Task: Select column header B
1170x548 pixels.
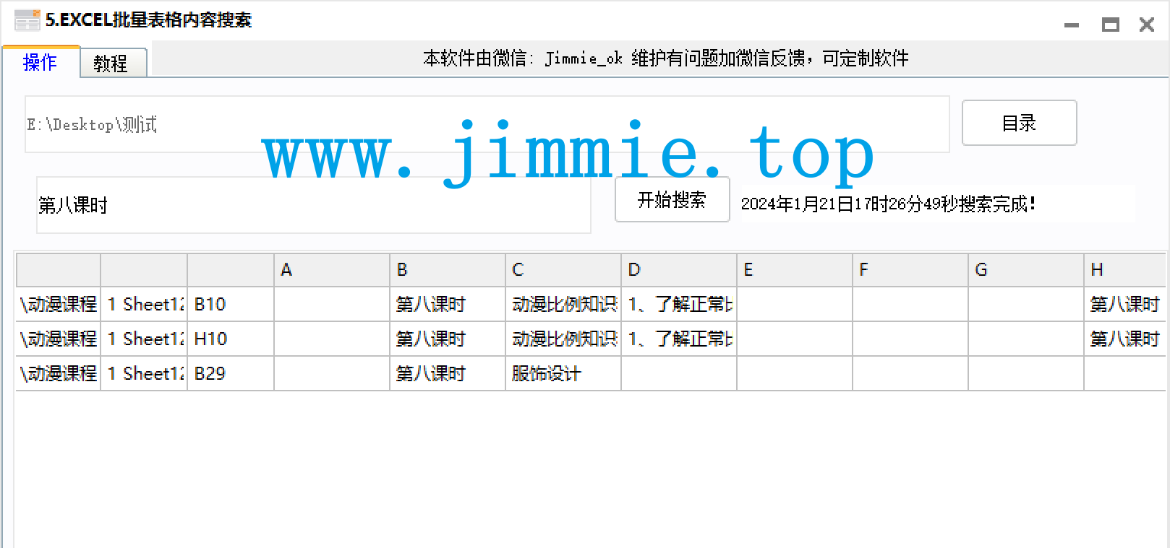Action: point(448,270)
